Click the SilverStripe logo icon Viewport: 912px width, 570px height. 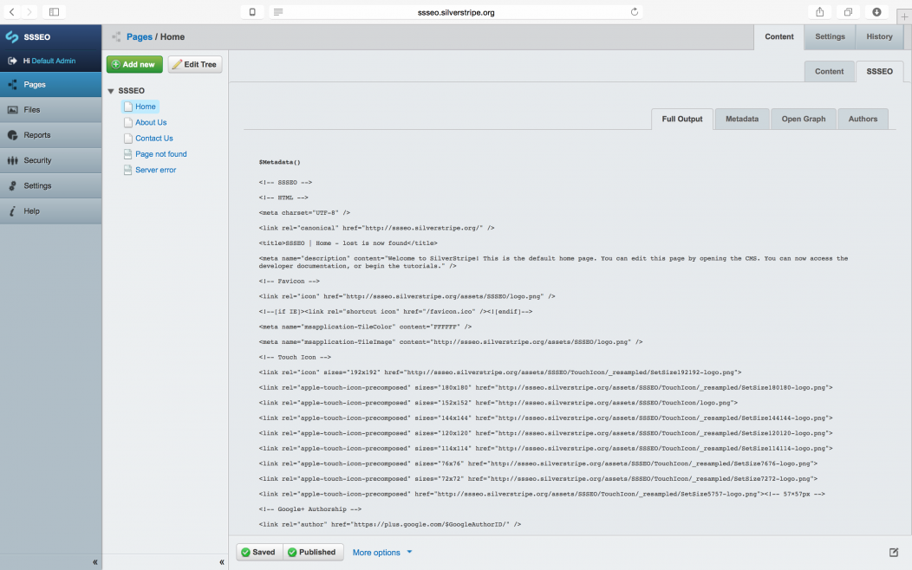[11, 36]
